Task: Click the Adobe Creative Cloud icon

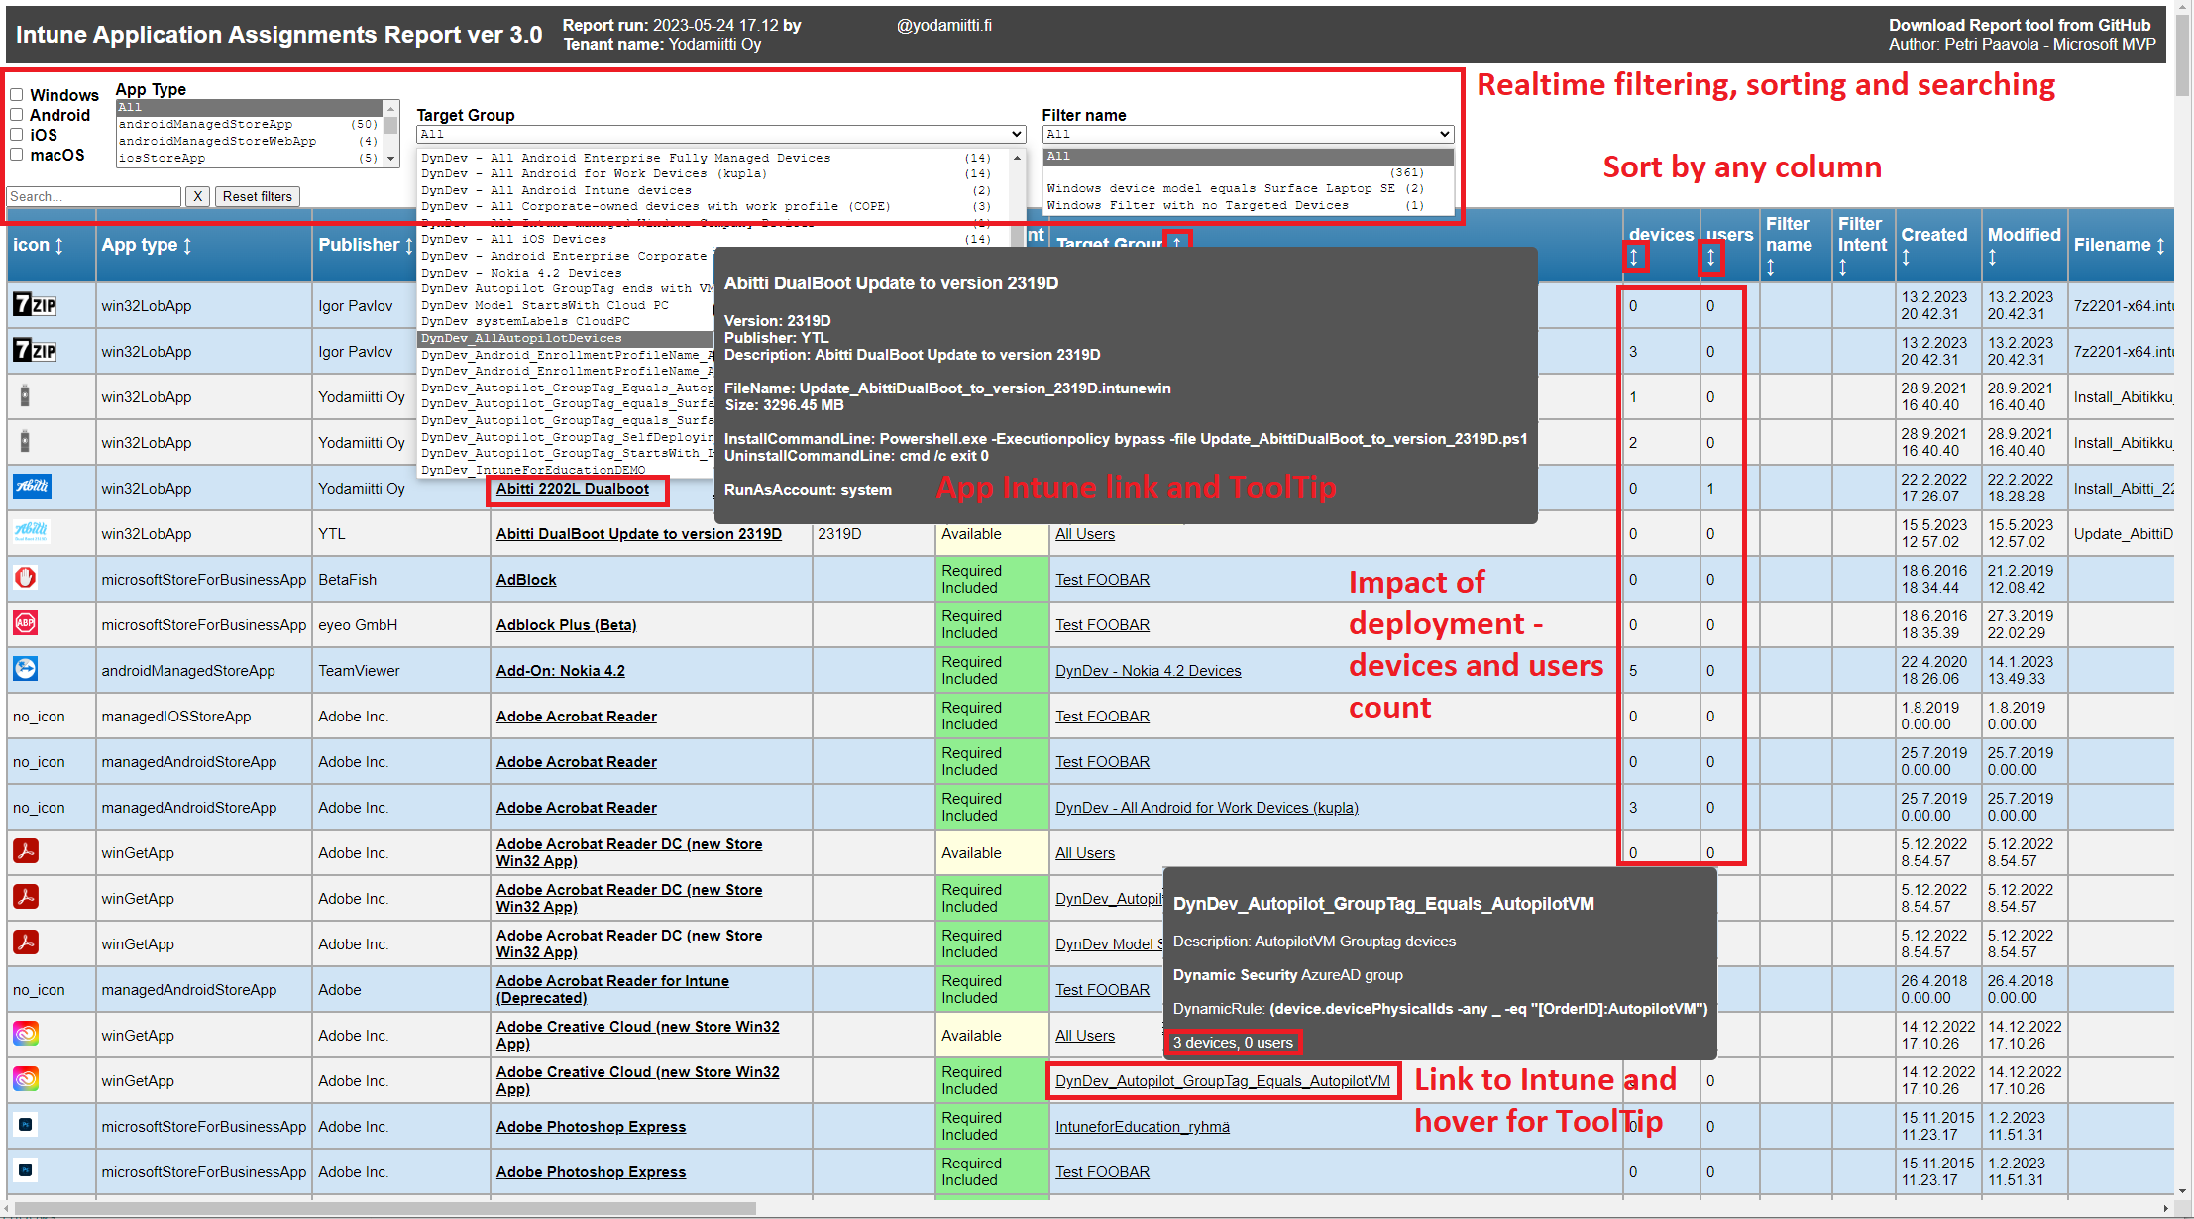Action: (25, 1034)
